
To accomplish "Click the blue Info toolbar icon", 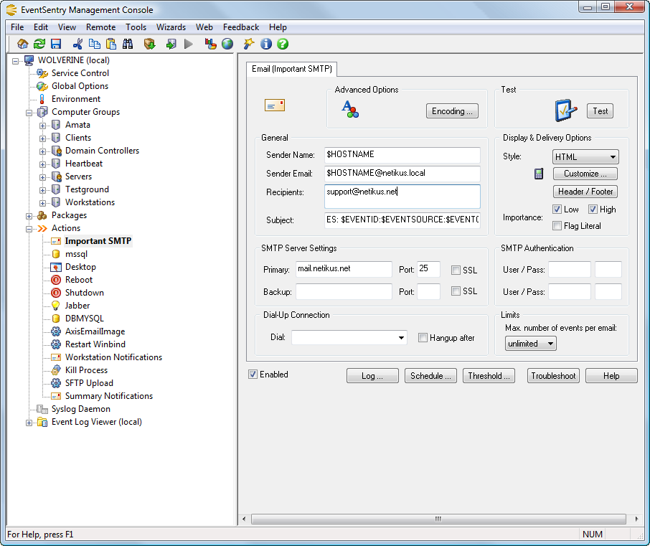I will coord(266,44).
